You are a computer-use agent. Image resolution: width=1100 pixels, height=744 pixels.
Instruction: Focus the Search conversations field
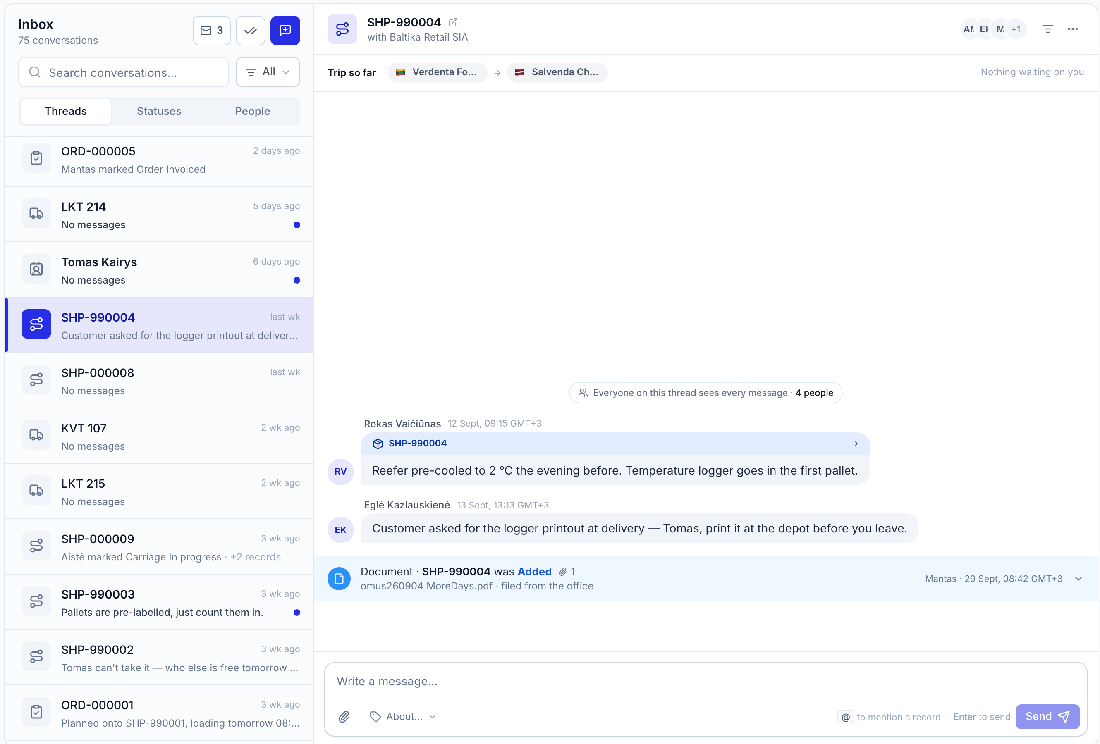click(124, 72)
